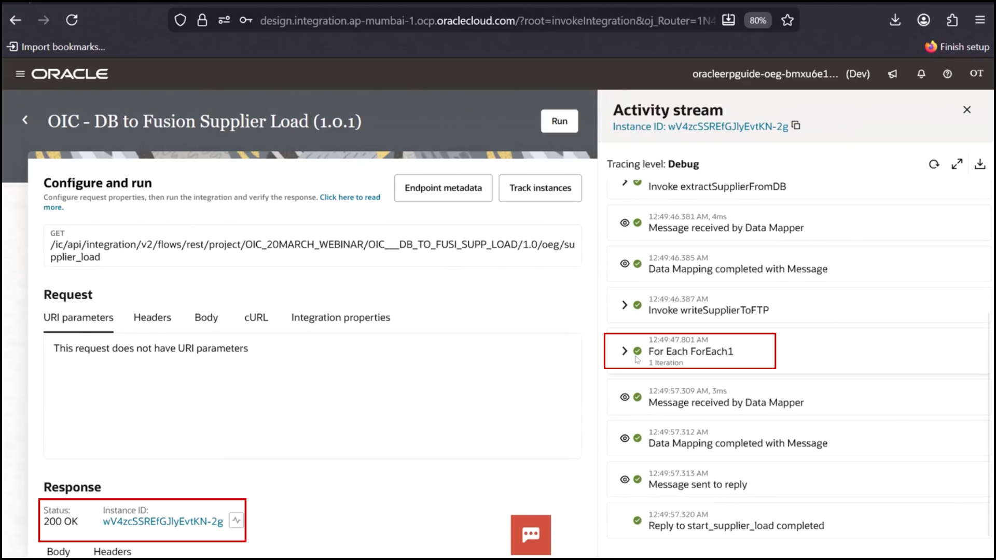Screen dimensions: 996x560
Task: Open the Oracle navigation hamburger menu
Action: [20, 74]
